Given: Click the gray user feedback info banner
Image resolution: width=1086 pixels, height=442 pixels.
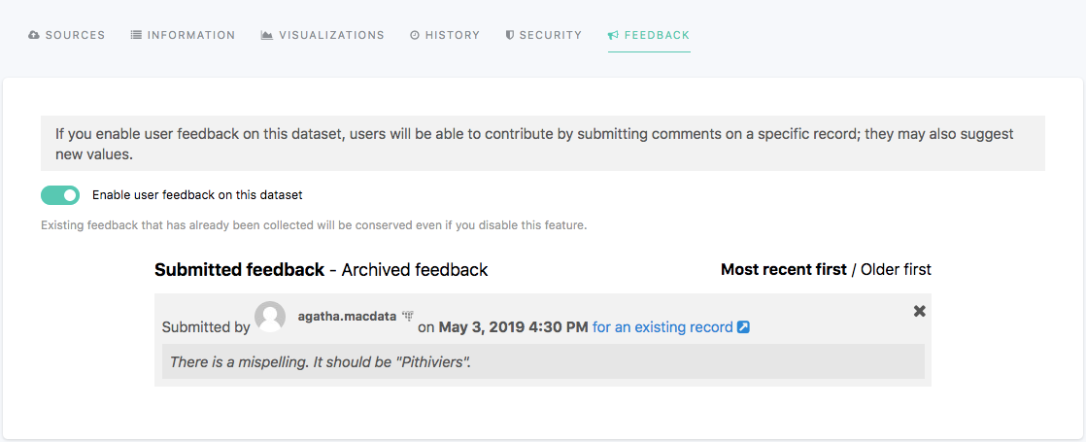Looking at the screenshot, I should [x=542, y=144].
